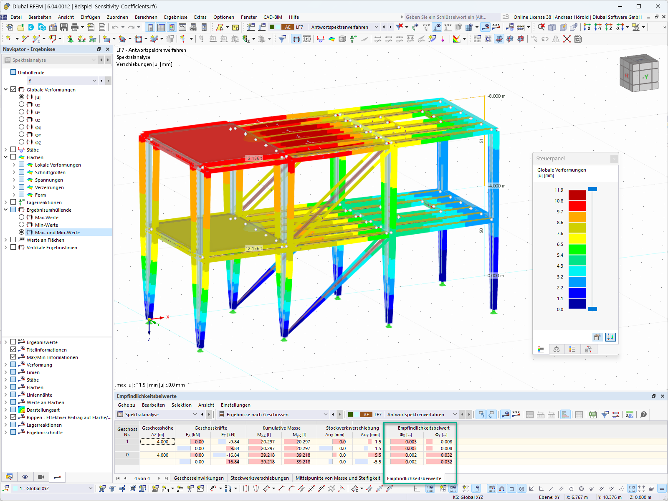Click the navigator data tab icon at bottom left
The image size is (668, 501).
pyautogui.click(x=9, y=477)
